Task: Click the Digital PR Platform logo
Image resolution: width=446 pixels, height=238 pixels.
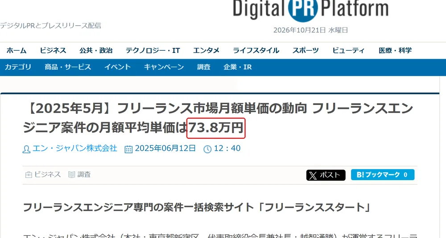Action: pos(310,10)
